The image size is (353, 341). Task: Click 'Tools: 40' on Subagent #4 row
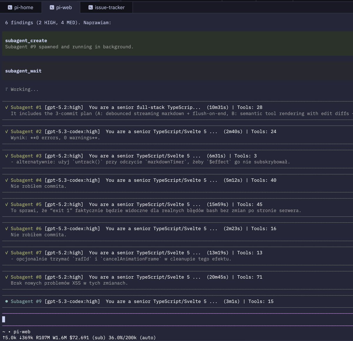pyautogui.click(x=264, y=180)
